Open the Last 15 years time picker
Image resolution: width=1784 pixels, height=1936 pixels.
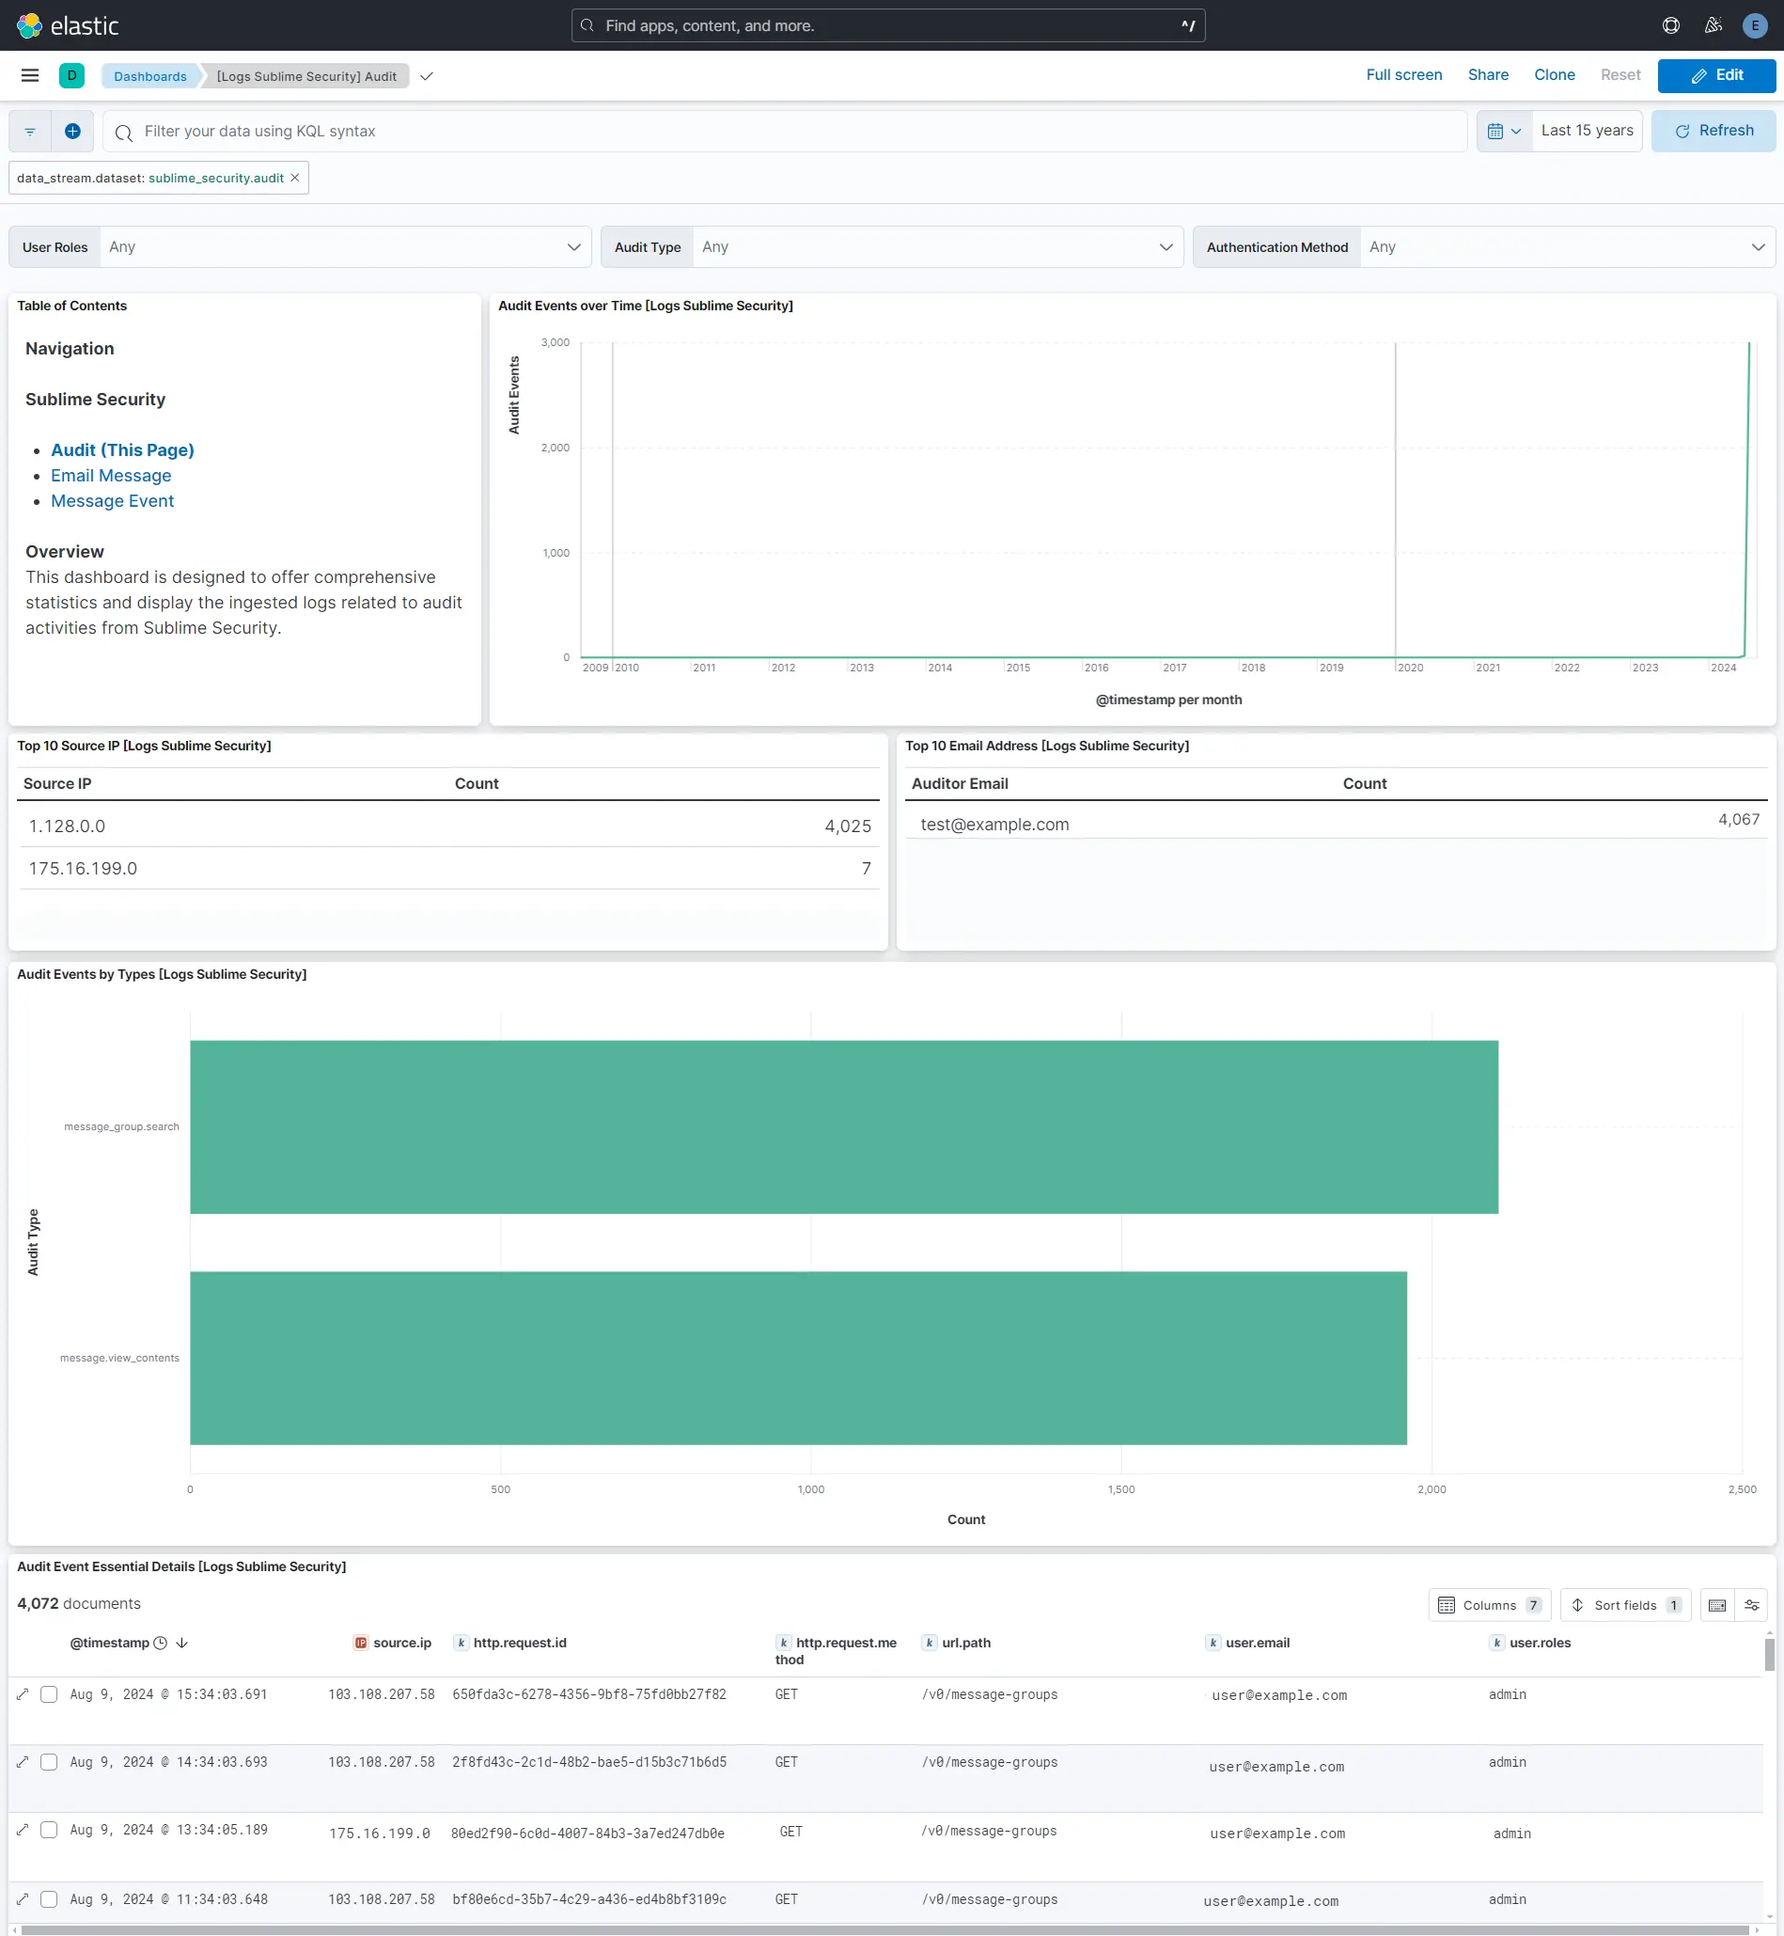pyautogui.click(x=1587, y=132)
